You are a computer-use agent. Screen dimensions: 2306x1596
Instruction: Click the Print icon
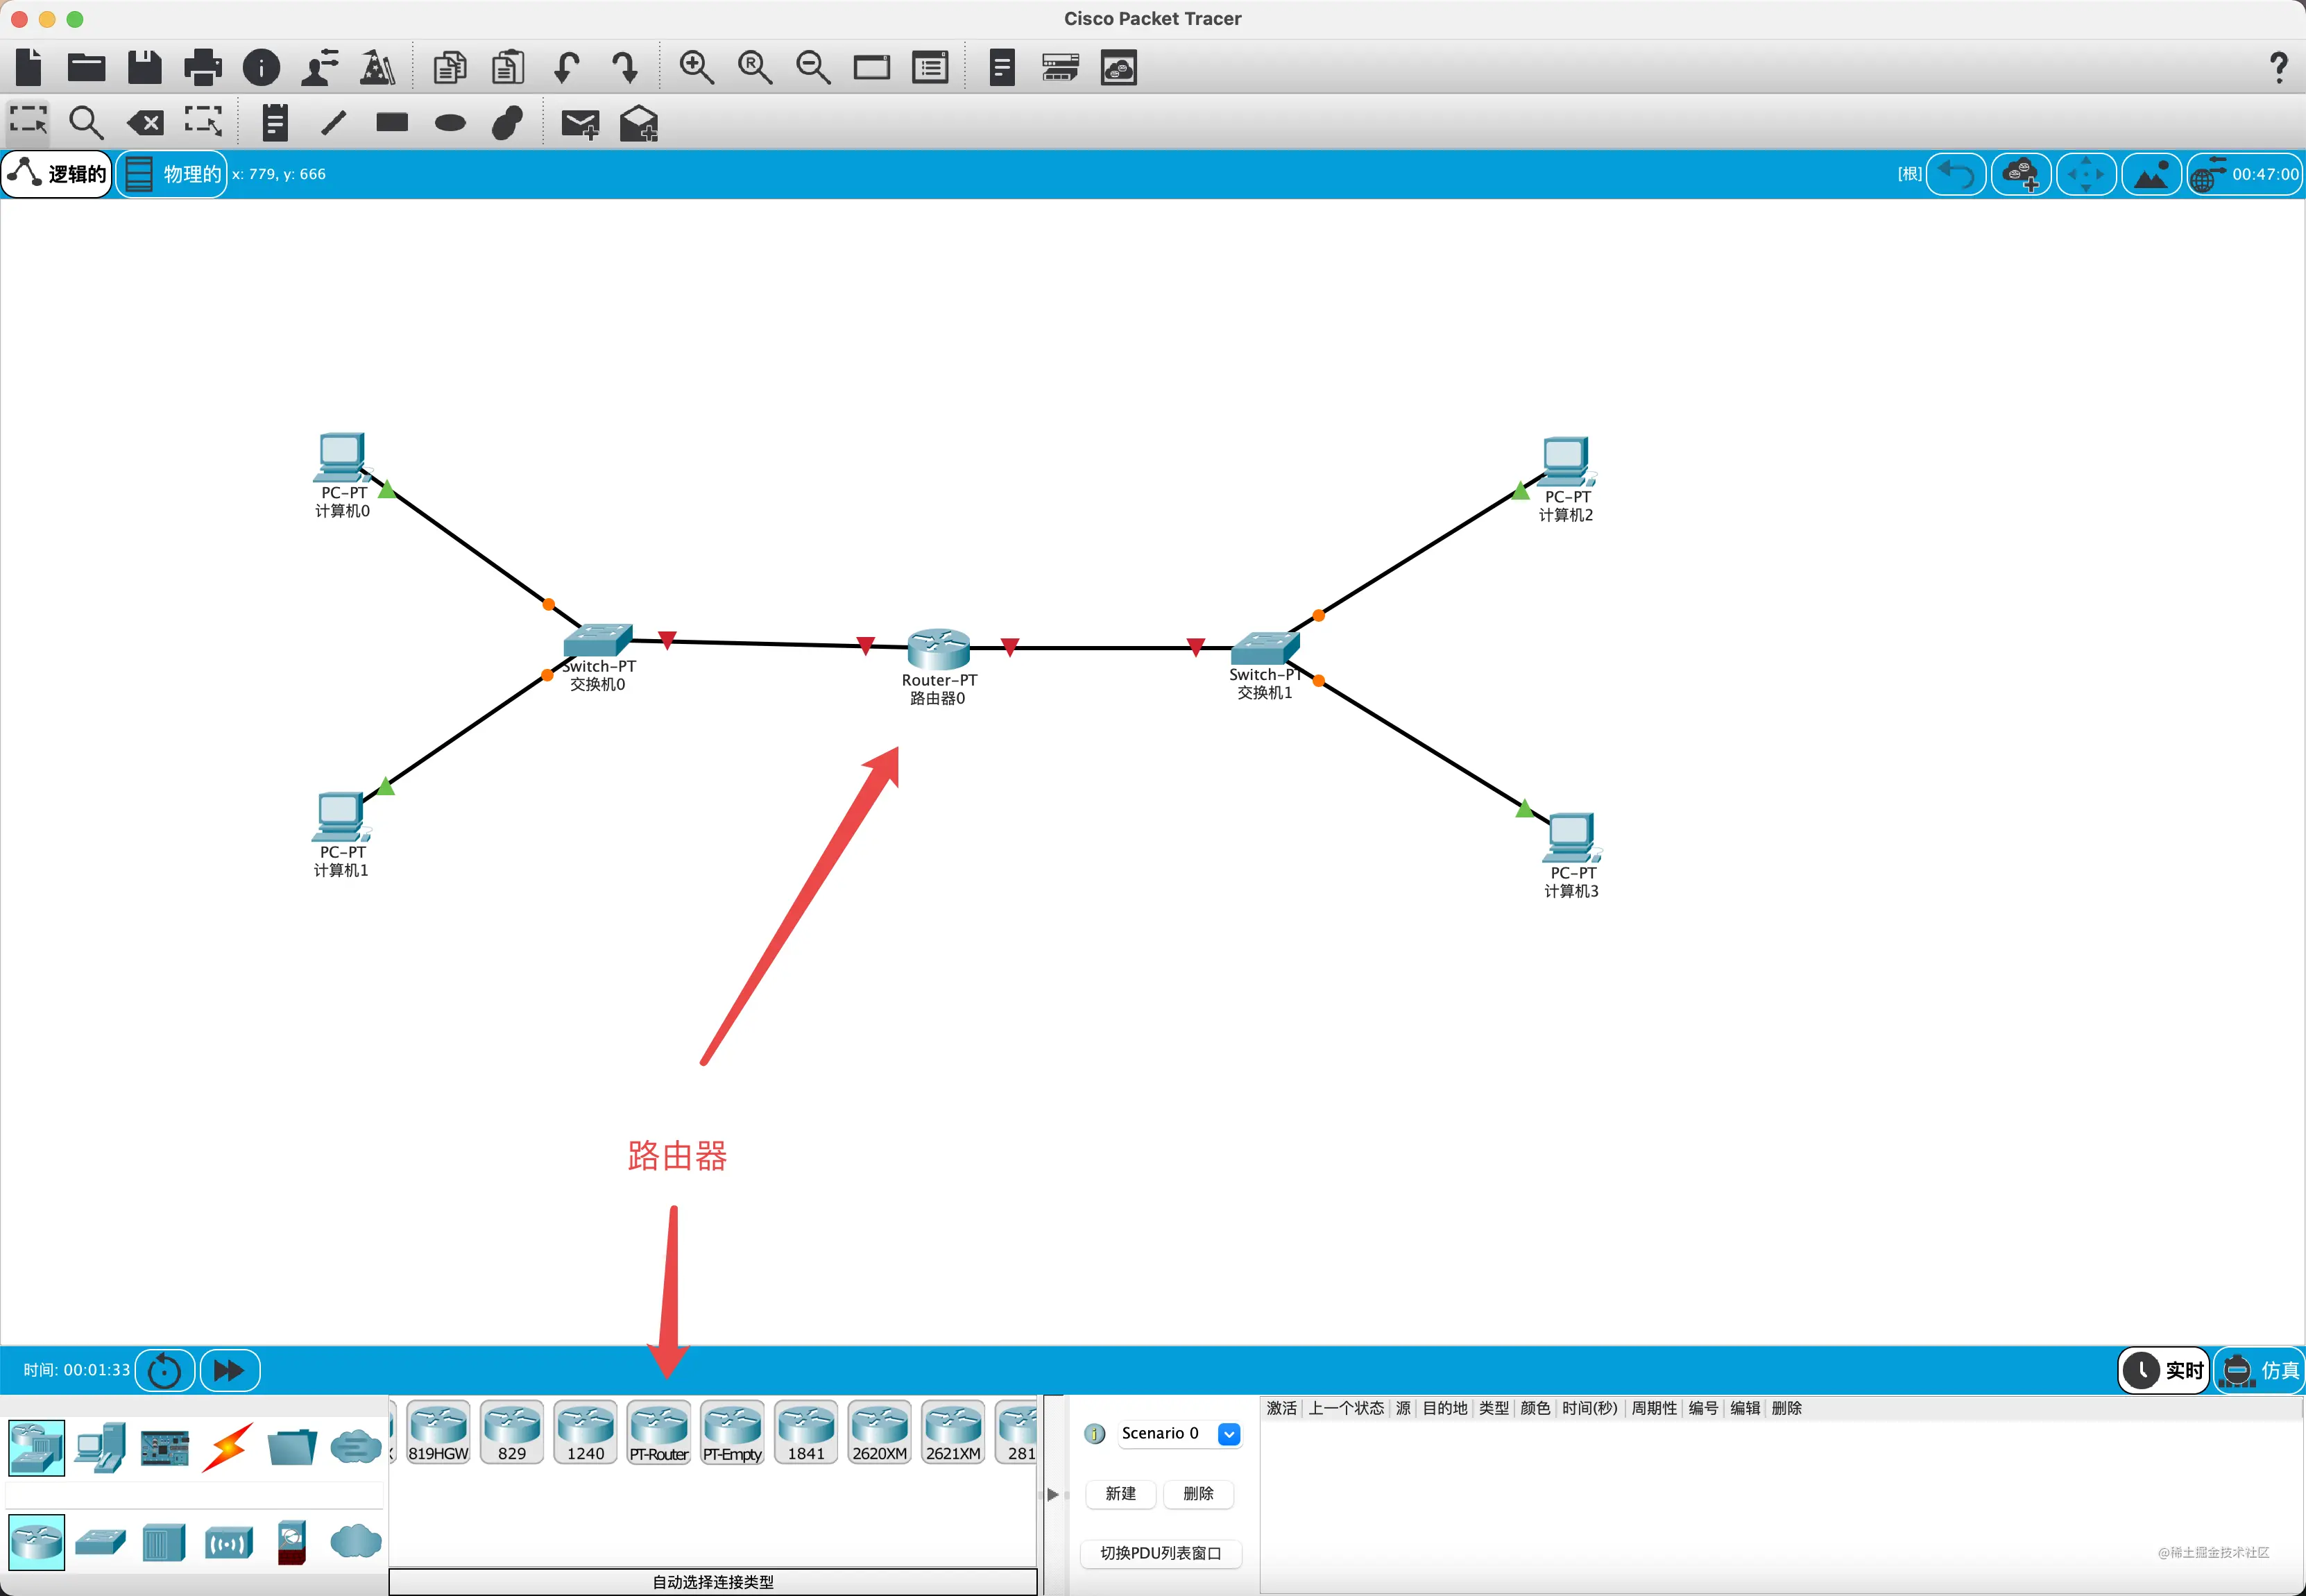coord(203,67)
